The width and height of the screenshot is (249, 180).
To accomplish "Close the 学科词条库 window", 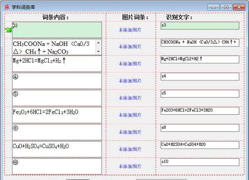I will pyautogui.click(x=239, y=7).
